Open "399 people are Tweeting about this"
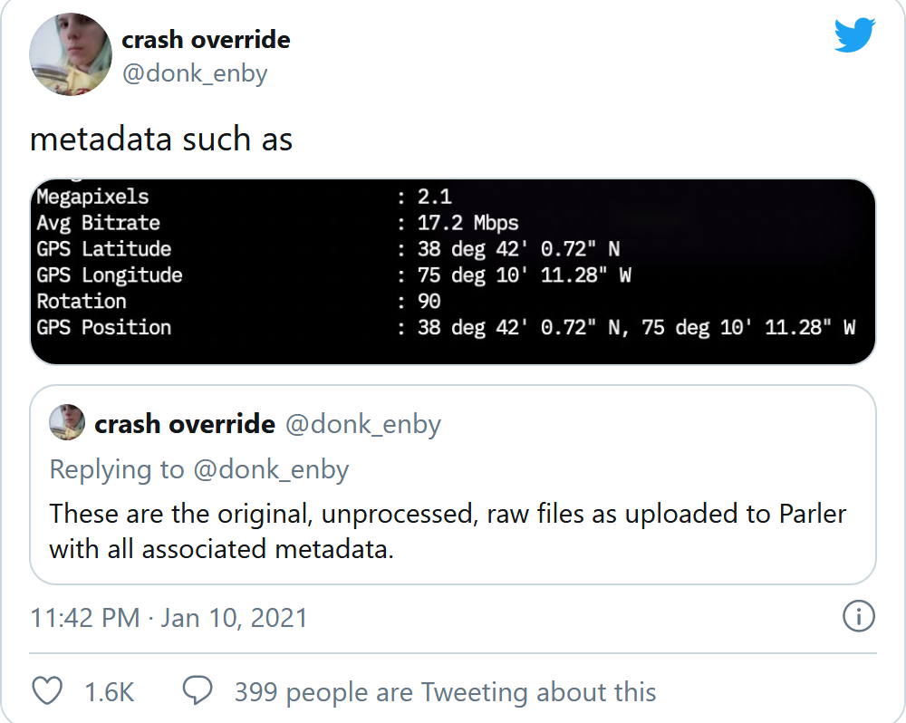 point(445,692)
